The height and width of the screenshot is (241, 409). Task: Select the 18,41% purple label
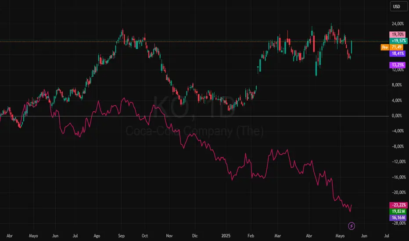[398, 53]
